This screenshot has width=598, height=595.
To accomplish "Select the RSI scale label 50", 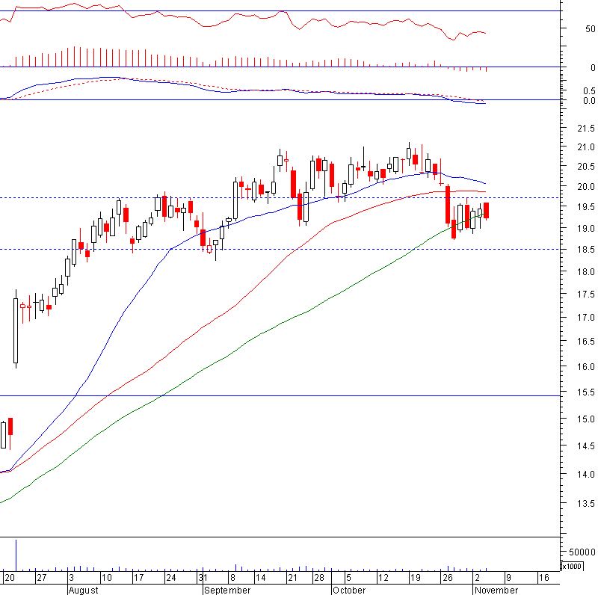I will [x=590, y=29].
